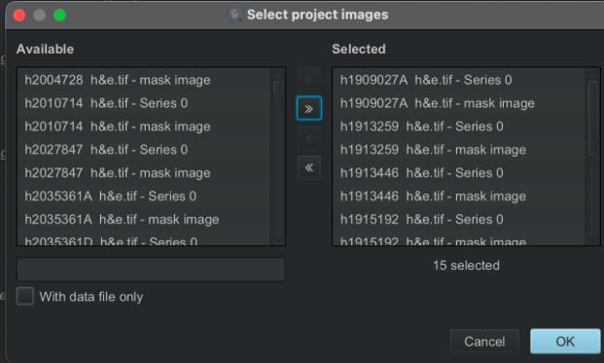Click the Available list scroll-down arrow
This screenshot has height=363, width=604.
coord(278,240)
